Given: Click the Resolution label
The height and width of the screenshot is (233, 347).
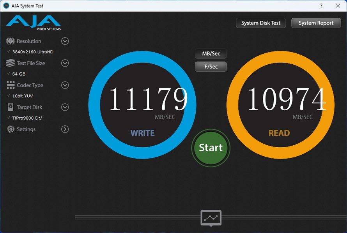Looking at the screenshot, I should pos(29,41).
